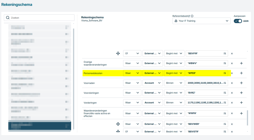The width and height of the screenshot is (254, 140).
Task: Delete the 'BVRZ' Voorzieningen condition
Action: click(x=232, y=93)
